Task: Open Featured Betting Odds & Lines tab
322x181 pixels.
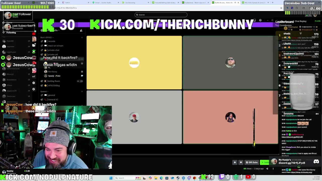Action: point(165,3)
